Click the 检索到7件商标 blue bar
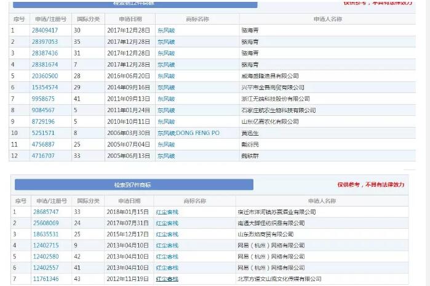 134,185
